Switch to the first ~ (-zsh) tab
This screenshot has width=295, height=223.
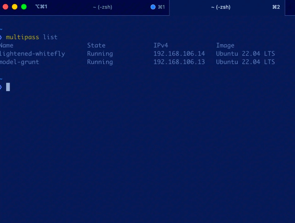(x=102, y=7)
